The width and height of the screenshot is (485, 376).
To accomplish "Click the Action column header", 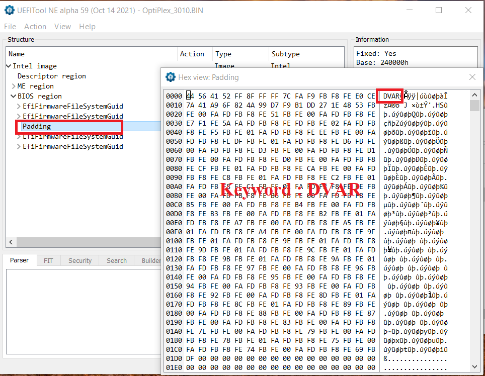I will click(195, 54).
